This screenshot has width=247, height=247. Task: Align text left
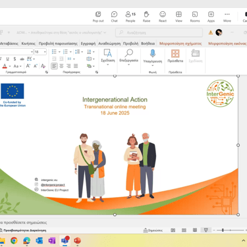point(54,66)
